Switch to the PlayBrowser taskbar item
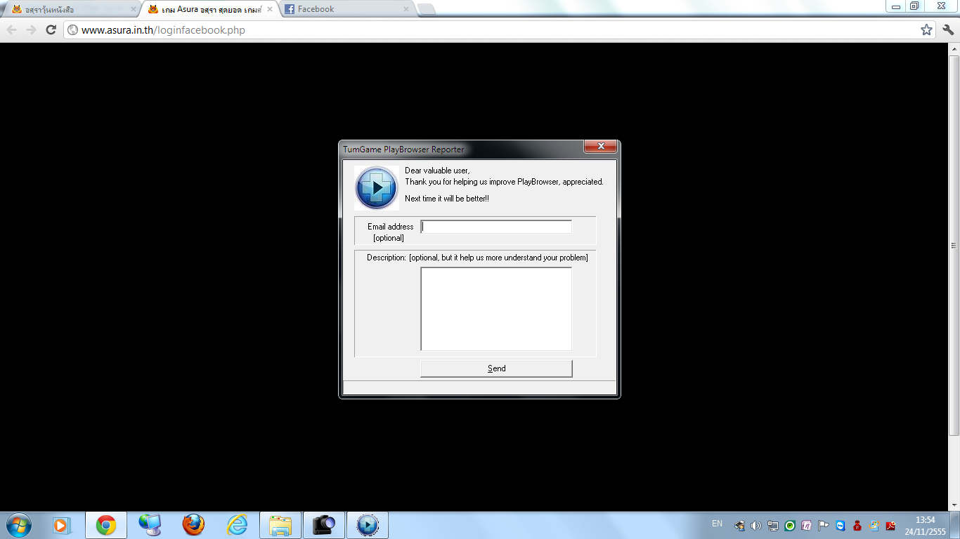This screenshot has width=960, height=539. point(368,524)
